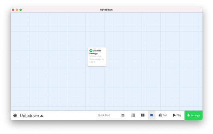
Task: Test the story in debug mode
Action: click(163, 115)
